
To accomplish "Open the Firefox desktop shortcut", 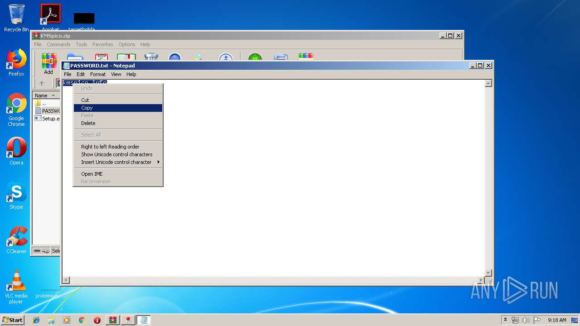I will click(x=16, y=62).
